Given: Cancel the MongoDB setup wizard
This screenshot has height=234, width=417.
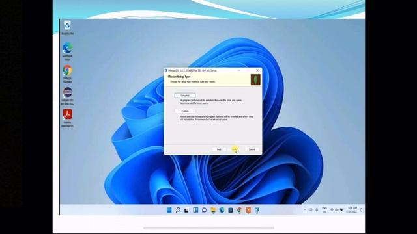Looking at the screenshot, I should [x=252, y=149].
